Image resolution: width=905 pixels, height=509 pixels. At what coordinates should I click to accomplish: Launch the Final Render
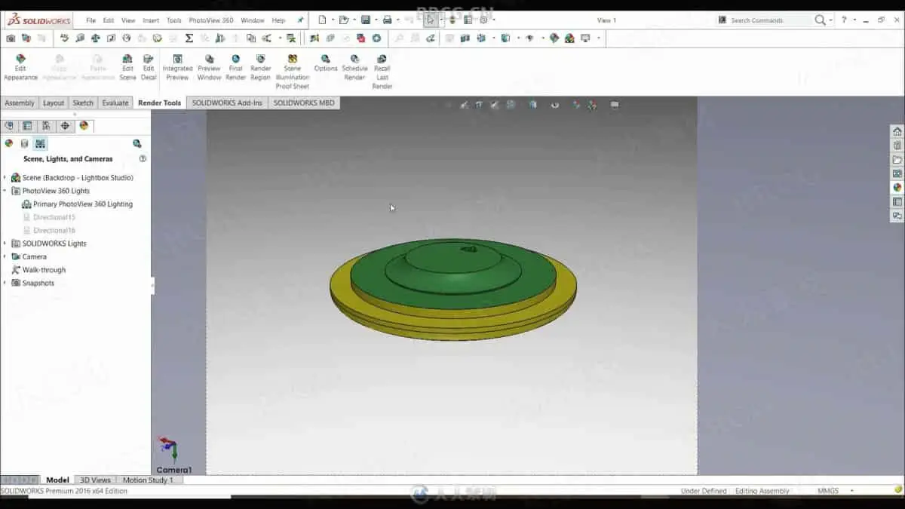point(235,67)
